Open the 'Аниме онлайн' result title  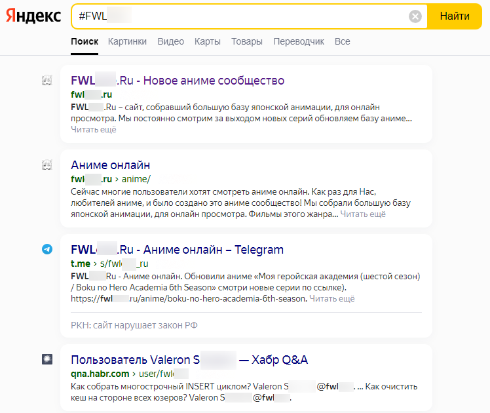coord(110,165)
